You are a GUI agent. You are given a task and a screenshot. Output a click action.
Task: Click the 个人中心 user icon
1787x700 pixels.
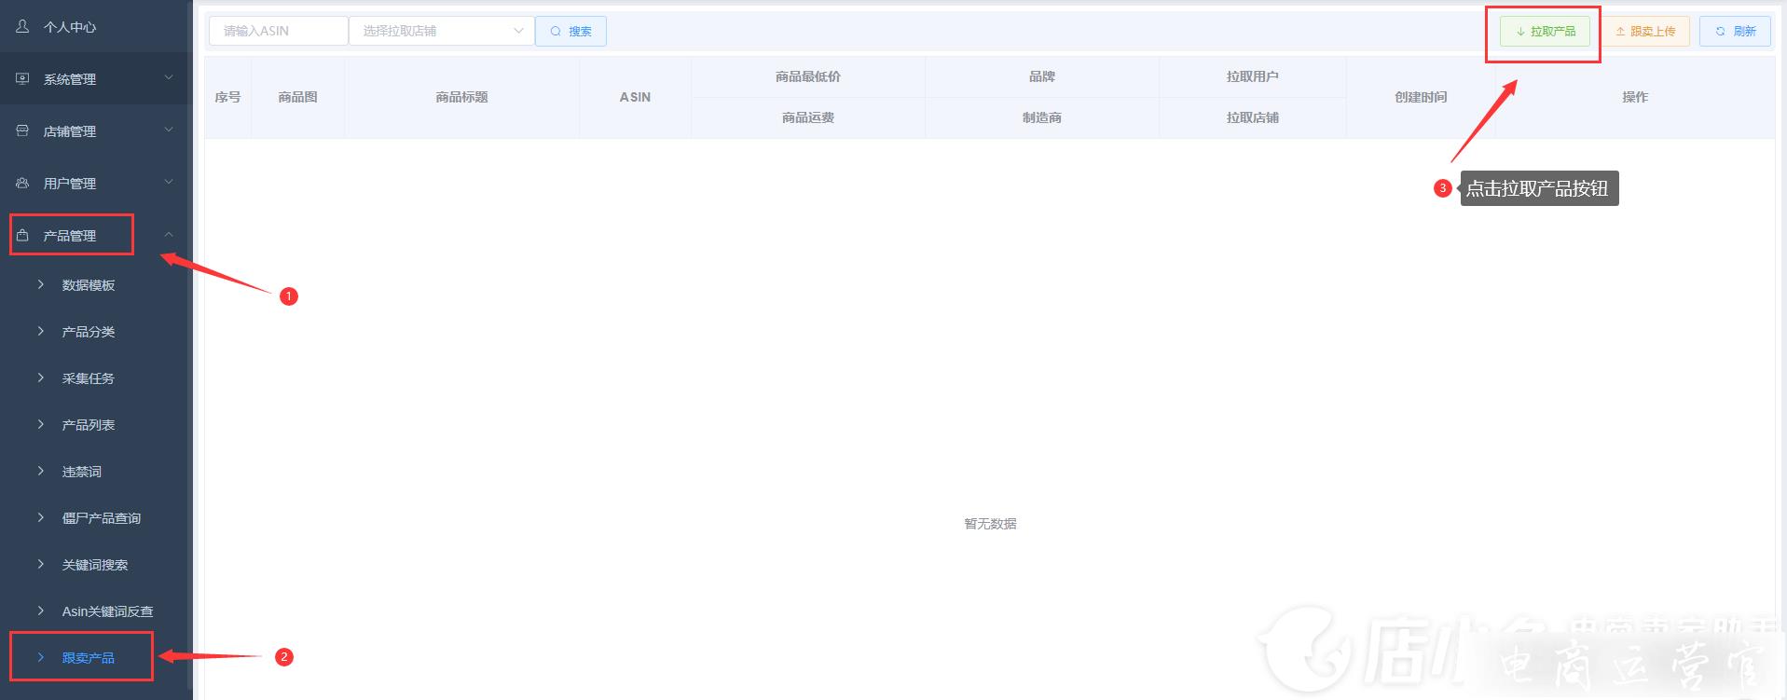pos(22,27)
